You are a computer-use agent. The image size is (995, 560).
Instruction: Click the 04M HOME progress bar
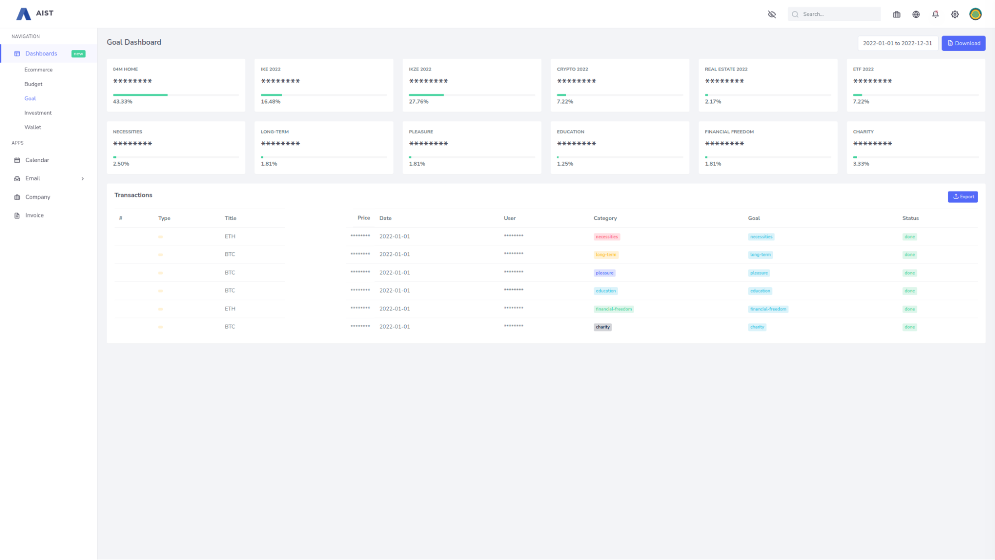point(176,95)
